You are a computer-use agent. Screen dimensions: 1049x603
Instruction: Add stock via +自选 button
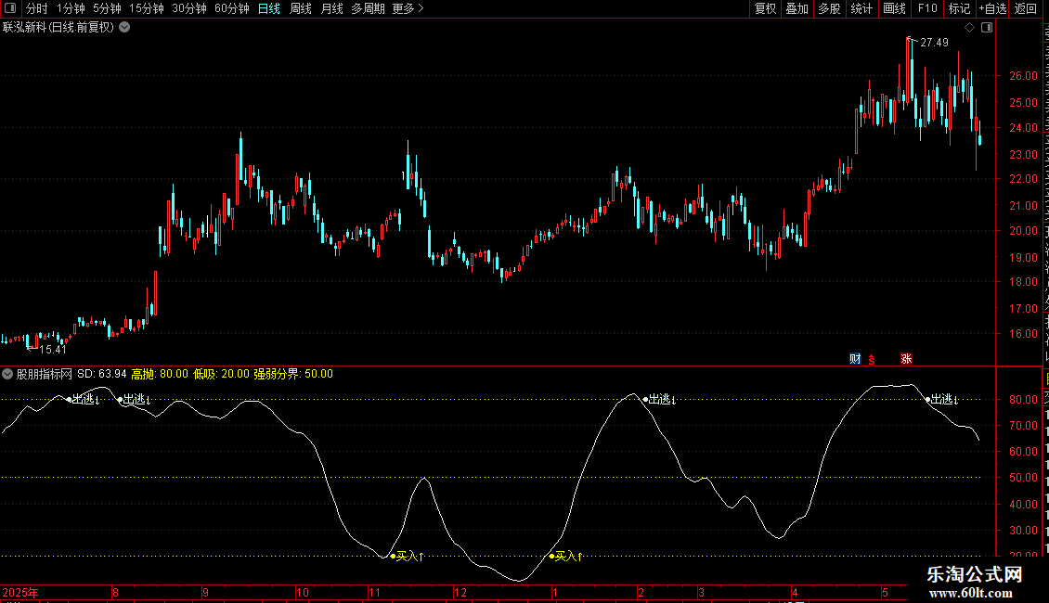click(x=992, y=8)
